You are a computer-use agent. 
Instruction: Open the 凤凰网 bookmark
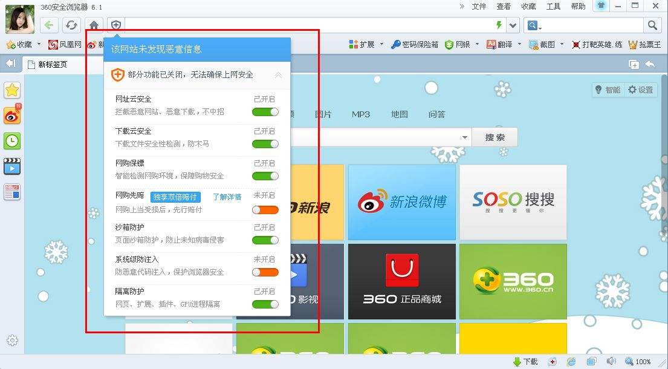pyautogui.click(x=65, y=44)
